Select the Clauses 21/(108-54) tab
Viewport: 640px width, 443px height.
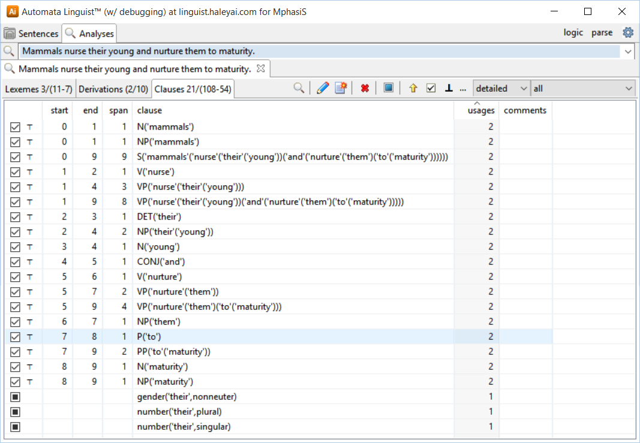click(193, 89)
